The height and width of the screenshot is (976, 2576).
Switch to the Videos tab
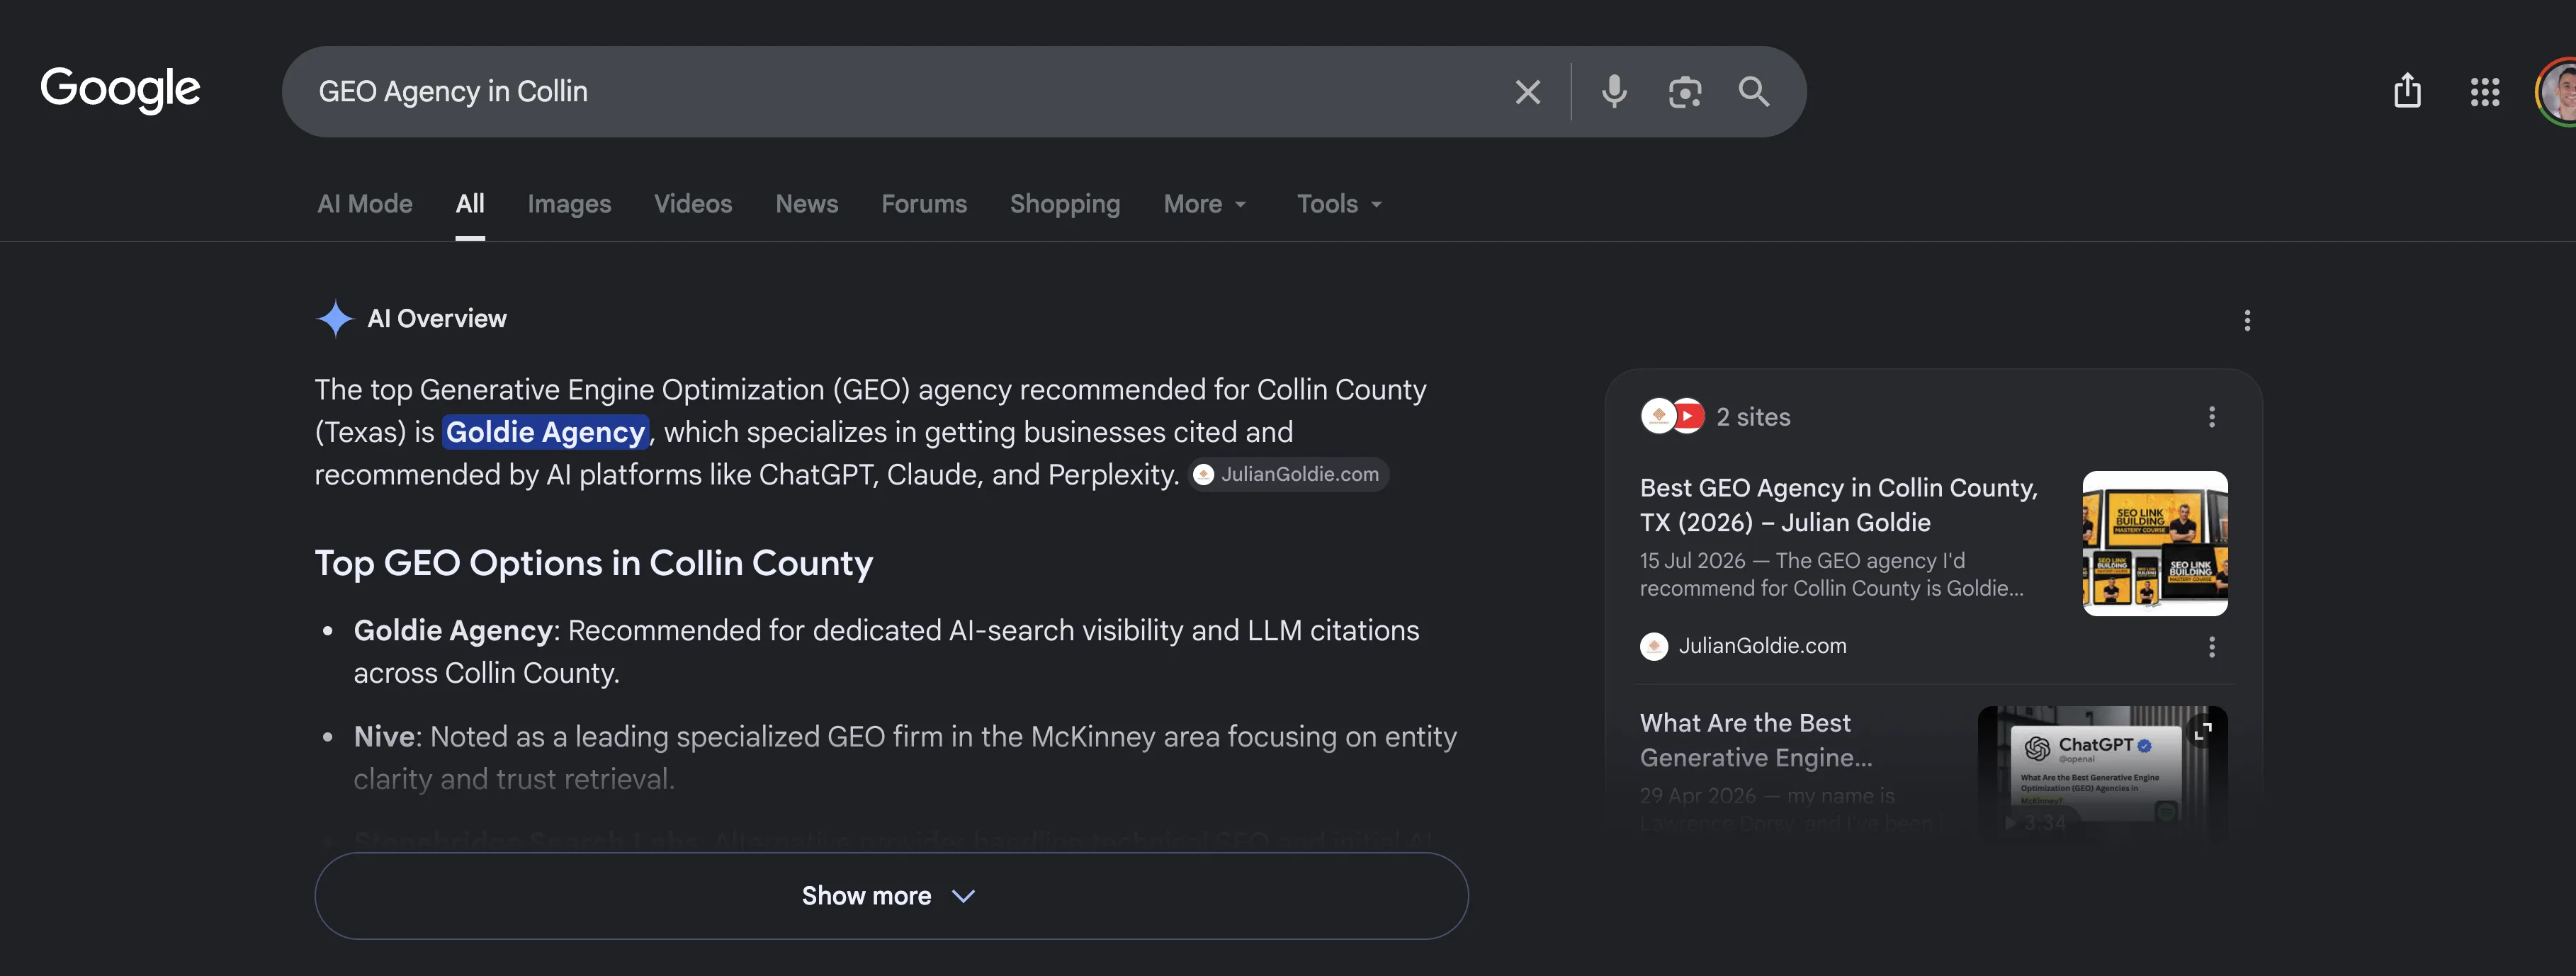(693, 204)
